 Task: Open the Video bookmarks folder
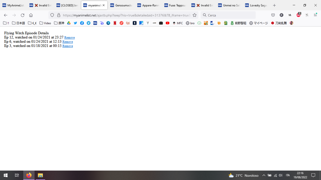(x=45, y=23)
